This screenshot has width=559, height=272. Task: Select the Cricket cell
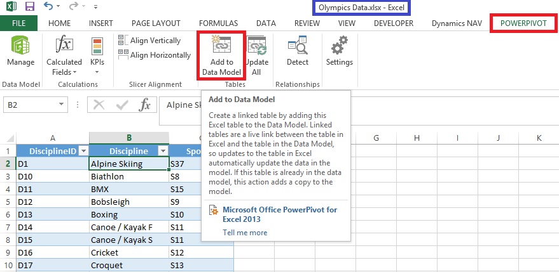click(129, 253)
